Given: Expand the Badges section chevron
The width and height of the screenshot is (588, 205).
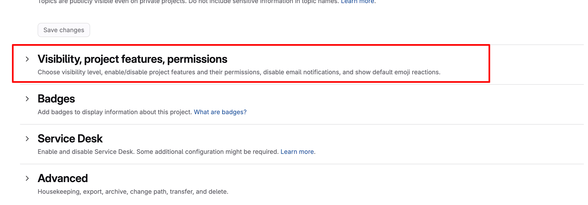Looking at the screenshot, I should [27, 99].
